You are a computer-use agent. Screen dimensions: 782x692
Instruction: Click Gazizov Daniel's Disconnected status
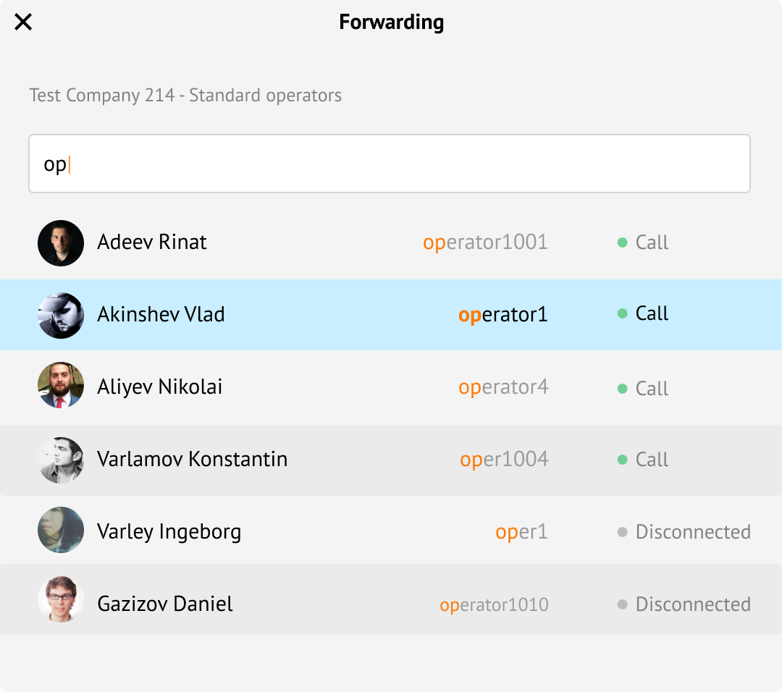[x=693, y=604]
